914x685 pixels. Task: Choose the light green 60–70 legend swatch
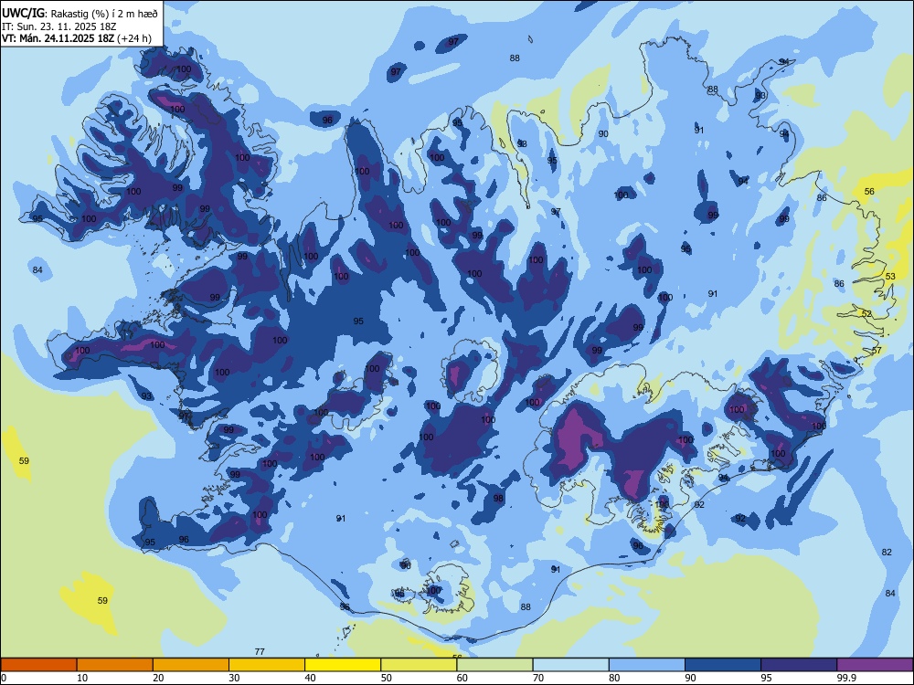[x=494, y=665]
